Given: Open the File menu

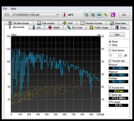Looking at the screenshot, I should [x=5, y=9].
